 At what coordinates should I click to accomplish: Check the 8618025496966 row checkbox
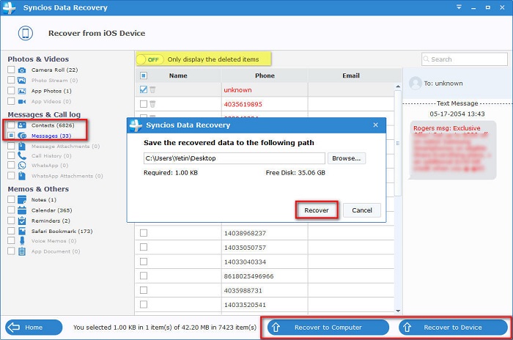tap(144, 276)
